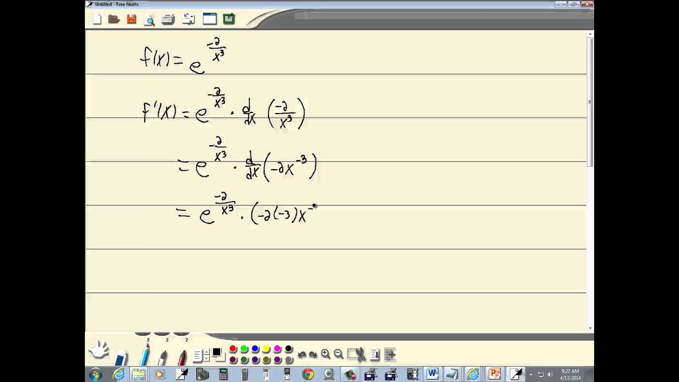
Task: Select the blue pencil tool
Action: [145, 355]
